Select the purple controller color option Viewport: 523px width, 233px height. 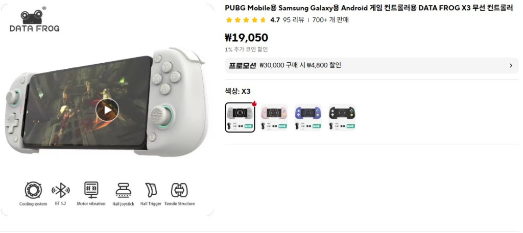tap(308, 117)
